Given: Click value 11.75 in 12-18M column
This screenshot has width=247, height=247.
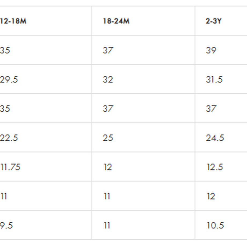Looking at the screenshot, I should (x=10, y=167).
